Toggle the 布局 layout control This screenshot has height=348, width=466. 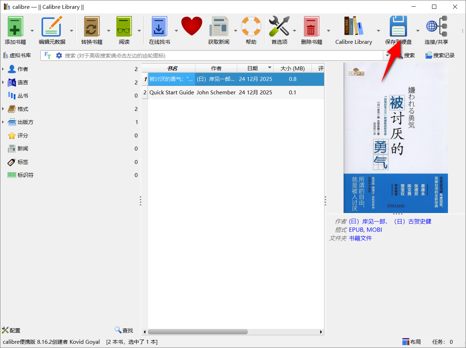412,341
